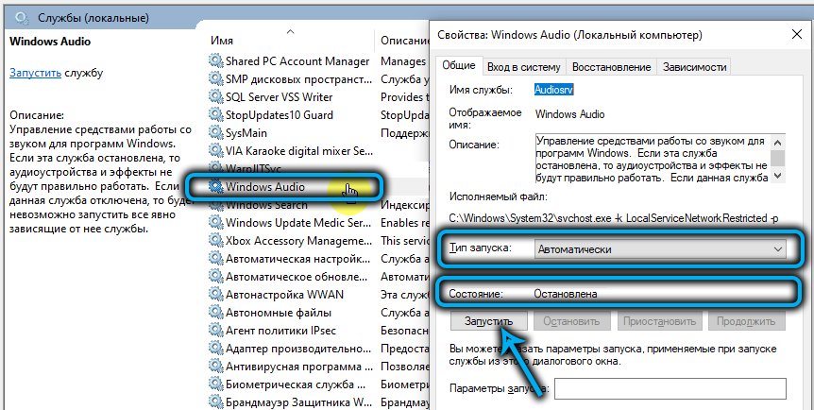Open the Тип запуска dropdown
This screenshot has width=814, height=410.
coord(659,249)
